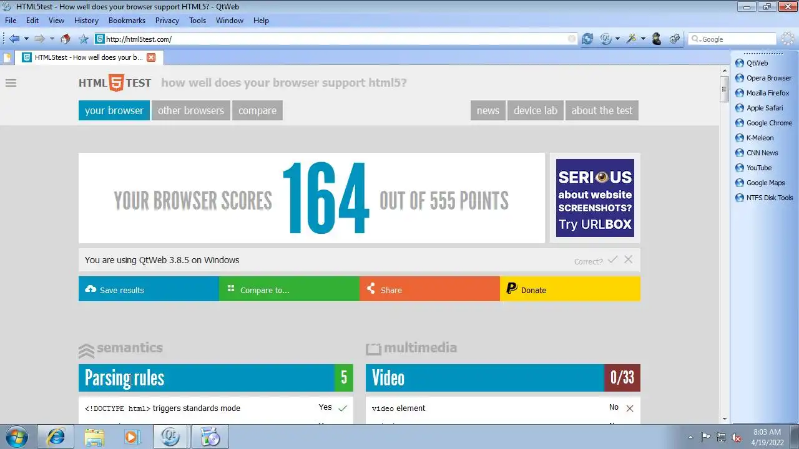Open the forward history dropdown arrow
Viewport: 799px width, 449px height.
pyautogui.click(x=52, y=39)
